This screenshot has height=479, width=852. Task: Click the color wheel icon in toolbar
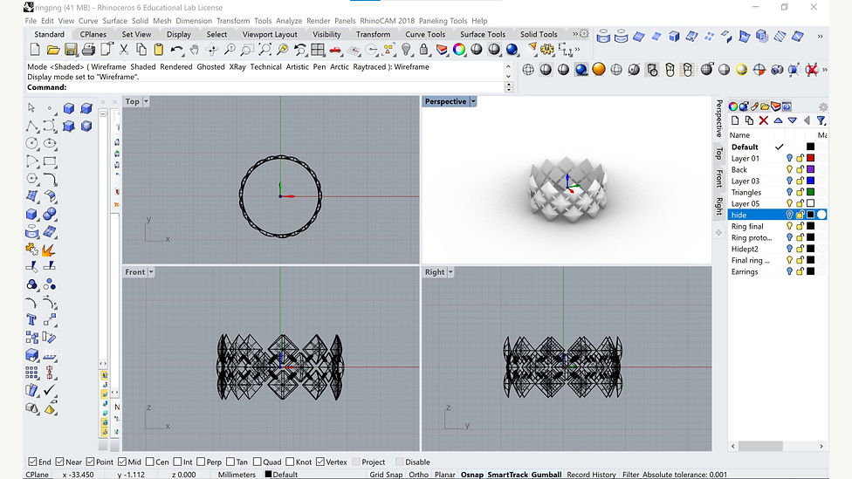pos(459,50)
